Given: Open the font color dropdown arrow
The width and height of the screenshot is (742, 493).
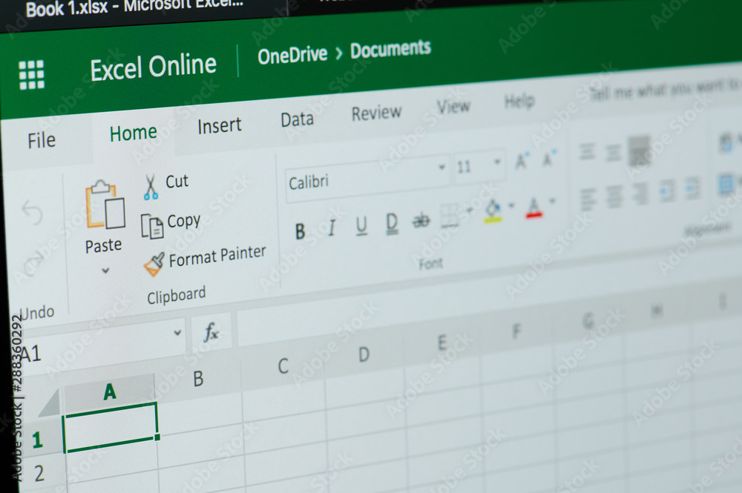Looking at the screenshot, I should [552, 202].
